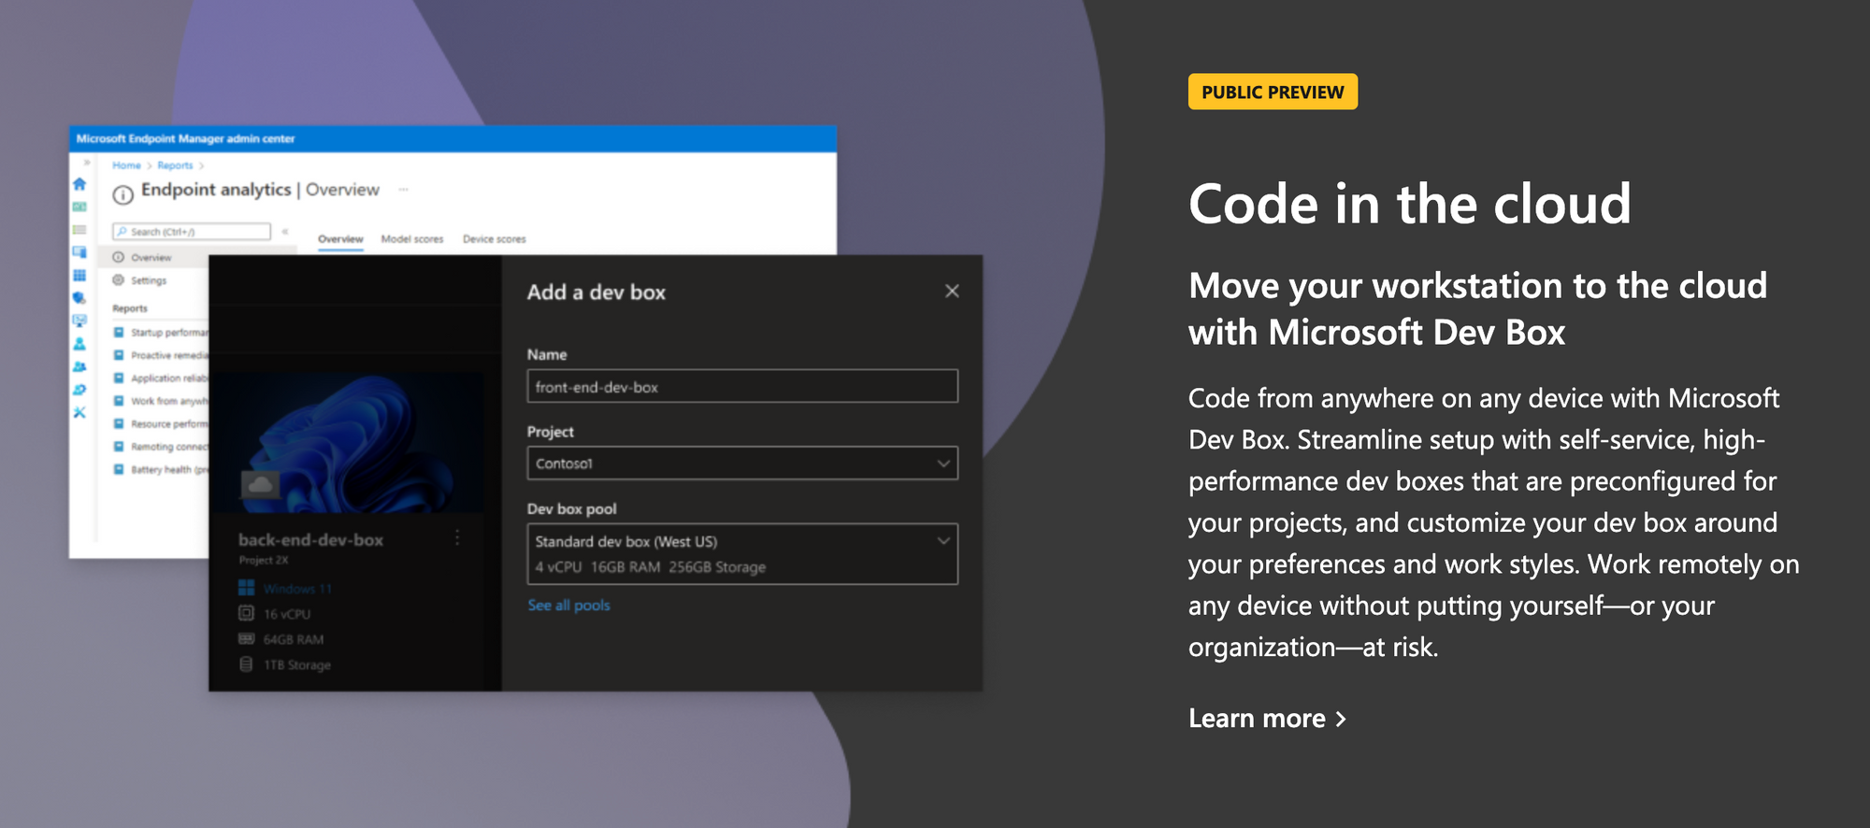Close the Add a dev box dialog
The width and height of the screenshot is (1870, 828).
click(952, 291)
